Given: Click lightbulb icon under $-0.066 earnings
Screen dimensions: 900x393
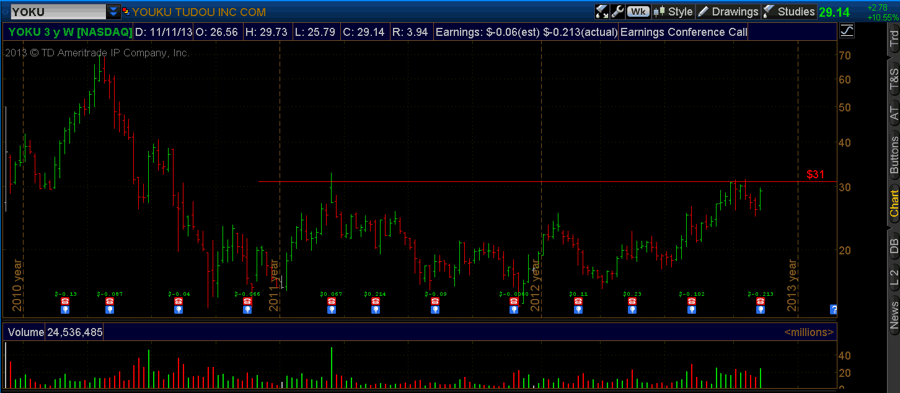Looking at the screenshot, I should pyautogui.click(x=247, y=309).
